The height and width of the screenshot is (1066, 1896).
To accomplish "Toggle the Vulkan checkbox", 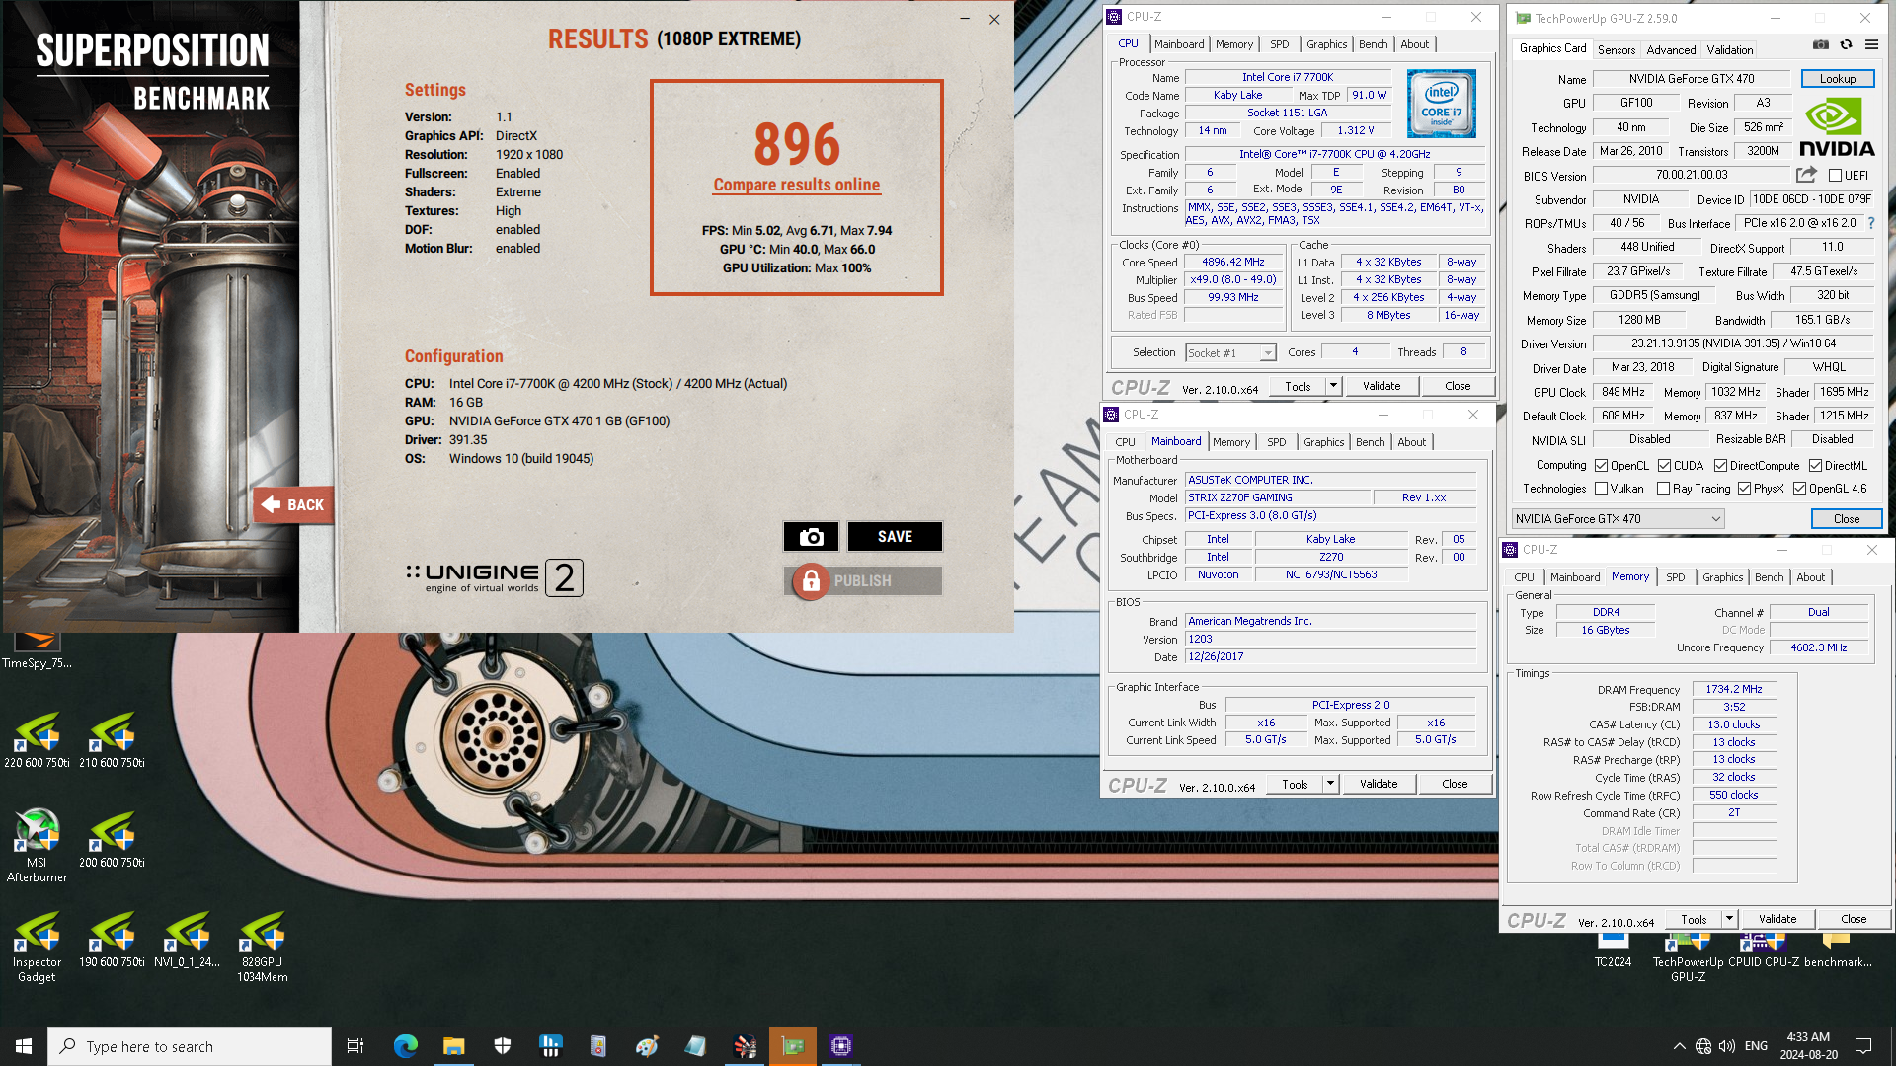I will click(x=1601, y=488).
